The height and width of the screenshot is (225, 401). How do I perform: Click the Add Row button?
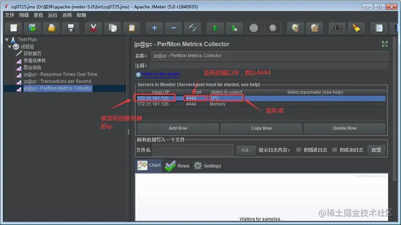[178, 128]
